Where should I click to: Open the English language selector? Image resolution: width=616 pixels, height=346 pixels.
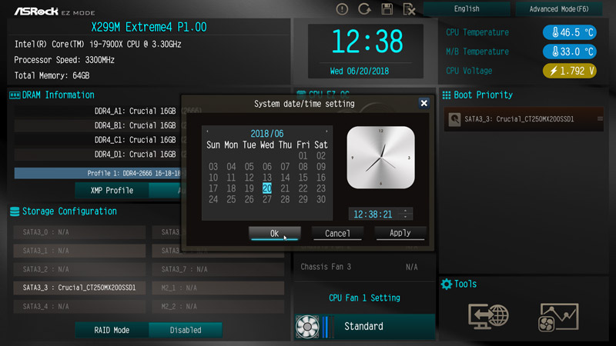pos(467,9)
